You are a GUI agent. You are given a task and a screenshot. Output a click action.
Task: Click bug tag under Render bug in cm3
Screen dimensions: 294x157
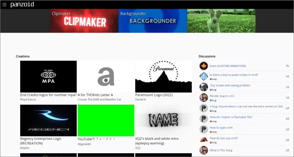coord(213,100)
